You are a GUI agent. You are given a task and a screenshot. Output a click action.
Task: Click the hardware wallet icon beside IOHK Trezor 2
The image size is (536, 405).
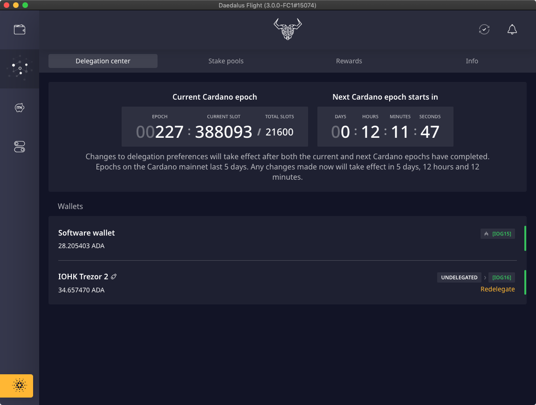click(x=114, y=277)
